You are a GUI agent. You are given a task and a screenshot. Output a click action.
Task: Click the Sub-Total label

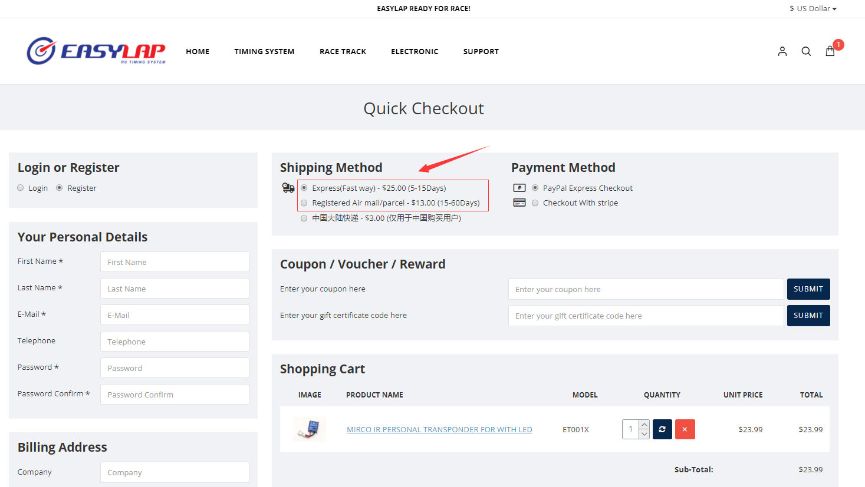pos(694,469)
